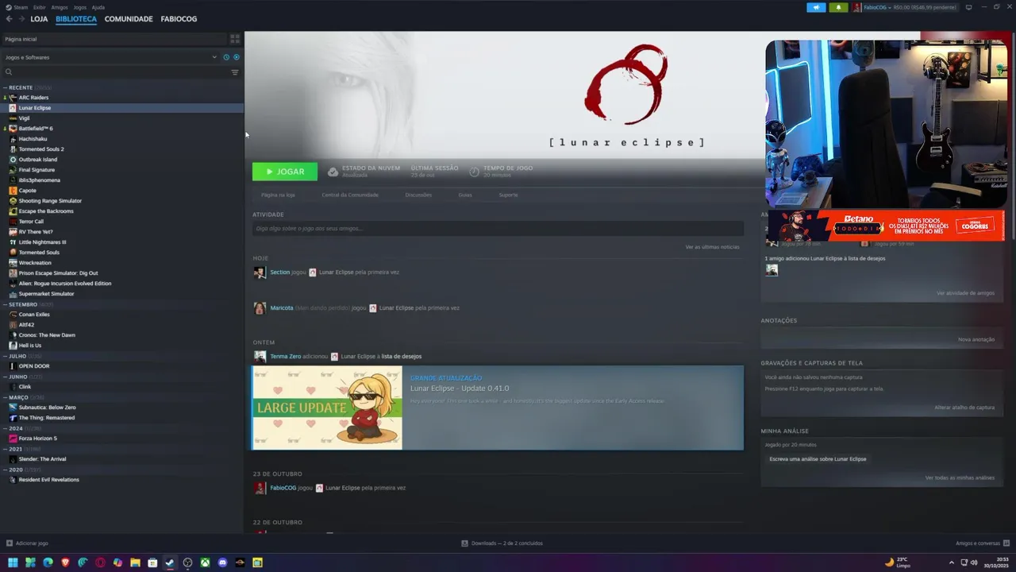Collapse the 2021 group

point(5,449)
